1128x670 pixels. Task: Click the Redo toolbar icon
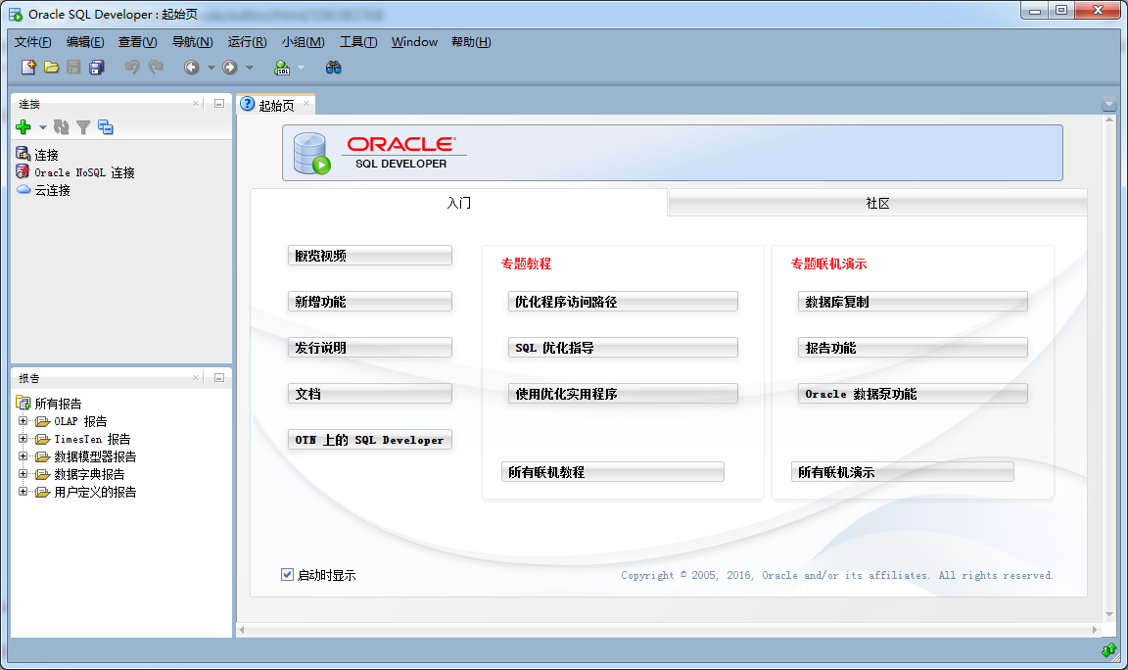coord(156,67)
